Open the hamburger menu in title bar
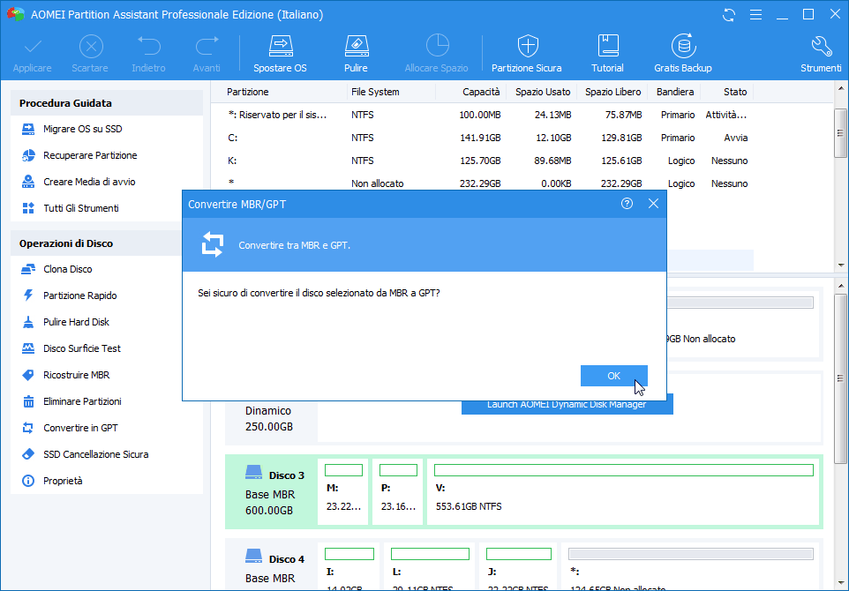This screenshot has height=591, width=849. 755,15
